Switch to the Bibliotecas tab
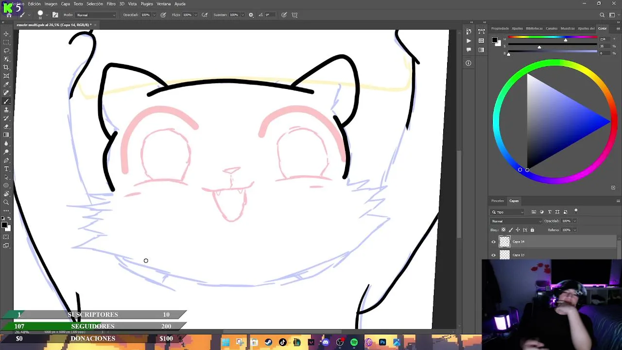Viewport: 622px width, 350px height. tap(534, 28)
